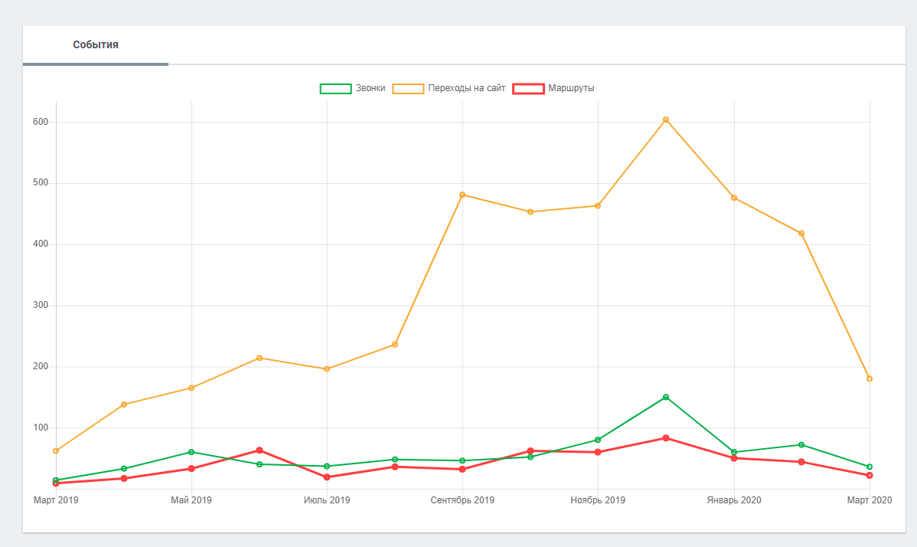Select green data point at Ноябрь 2019
917x547 pixels.
(598, 440)
